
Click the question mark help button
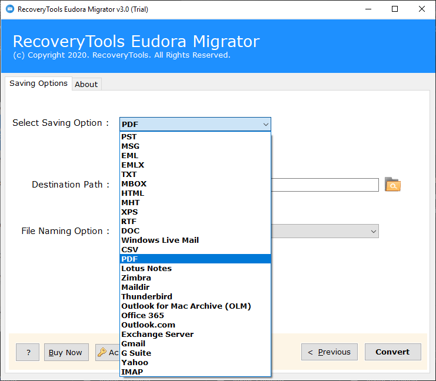tap(28, 352)
